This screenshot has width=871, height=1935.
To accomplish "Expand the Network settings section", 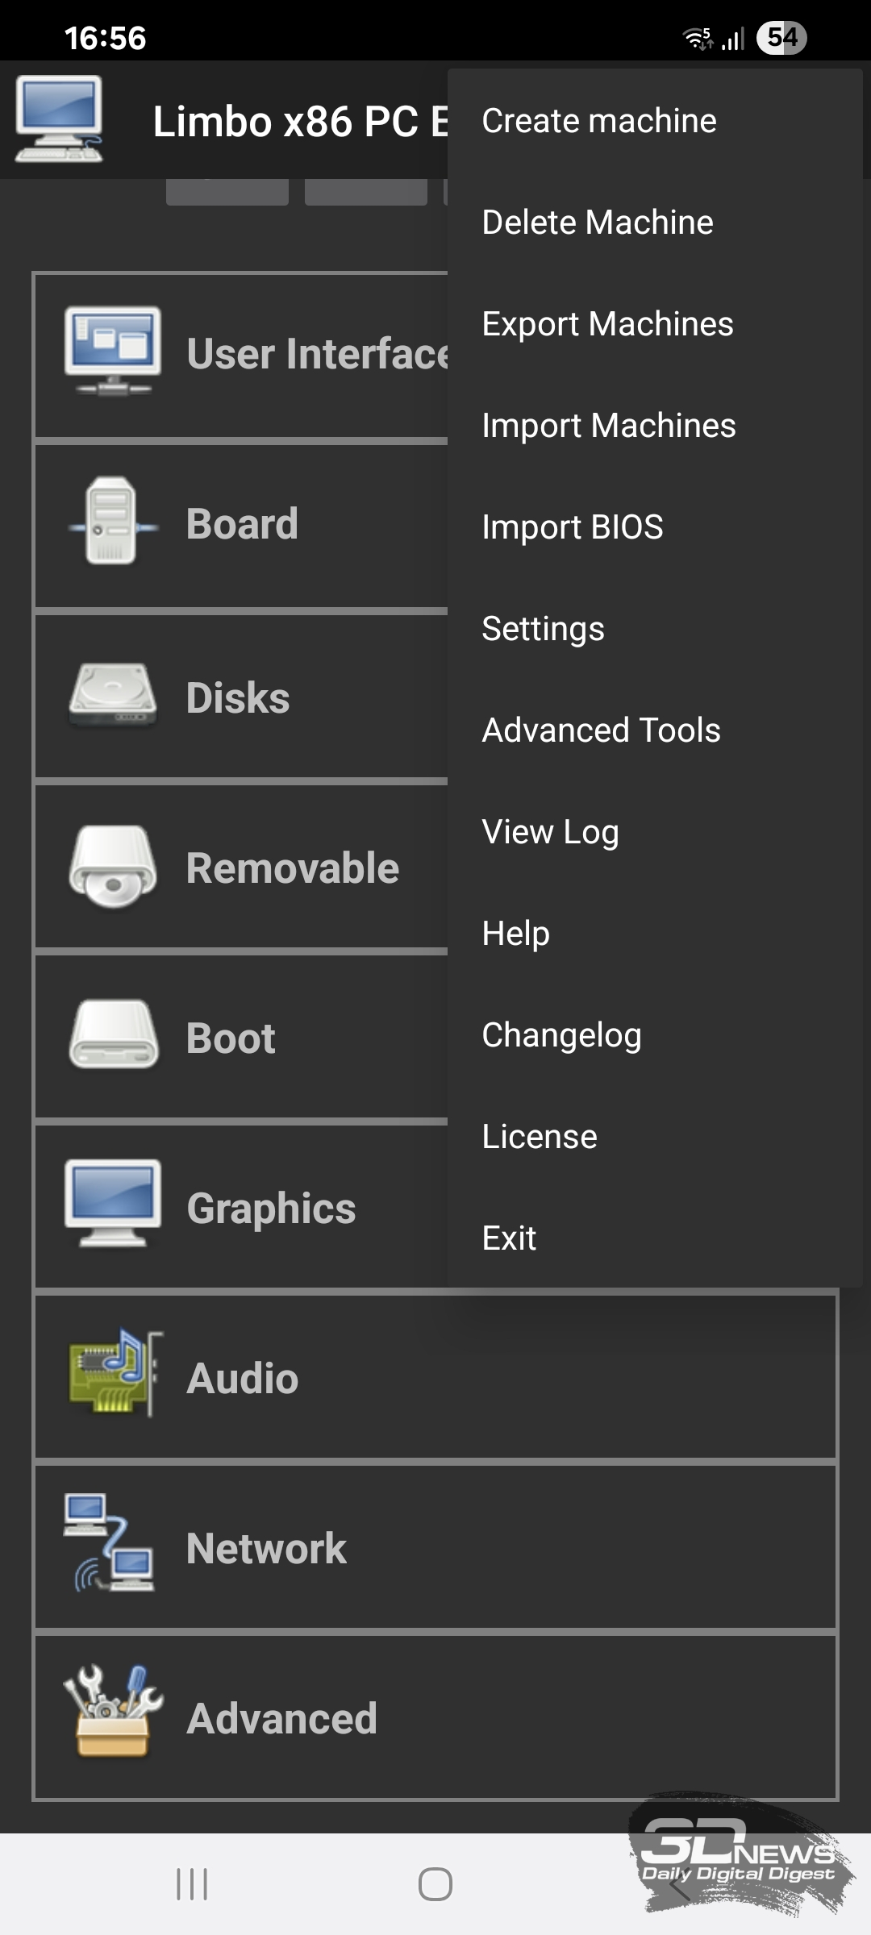I will click(x=435, y=1548).
